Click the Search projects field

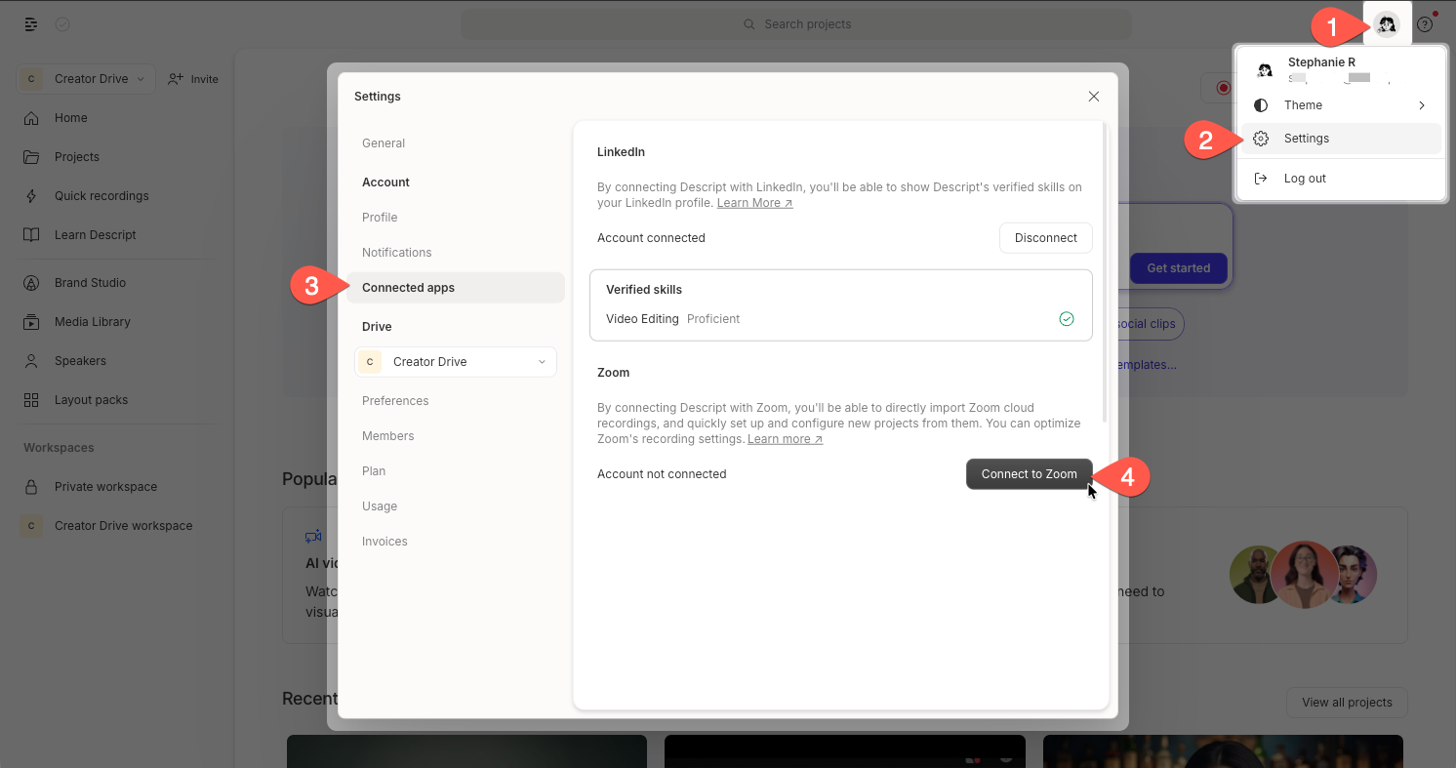pyautogui.click(x=795, y=23)
